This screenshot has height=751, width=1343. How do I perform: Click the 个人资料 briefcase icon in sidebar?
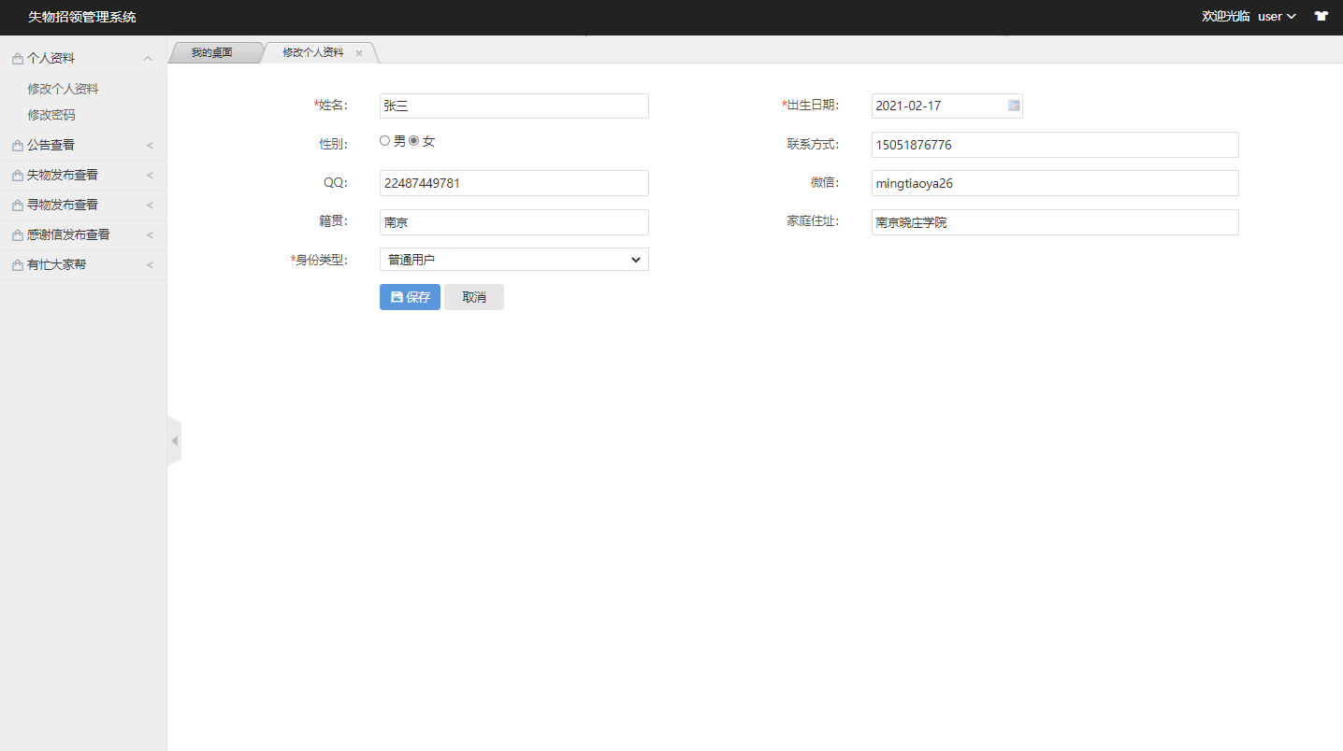[x=16, y=57]
